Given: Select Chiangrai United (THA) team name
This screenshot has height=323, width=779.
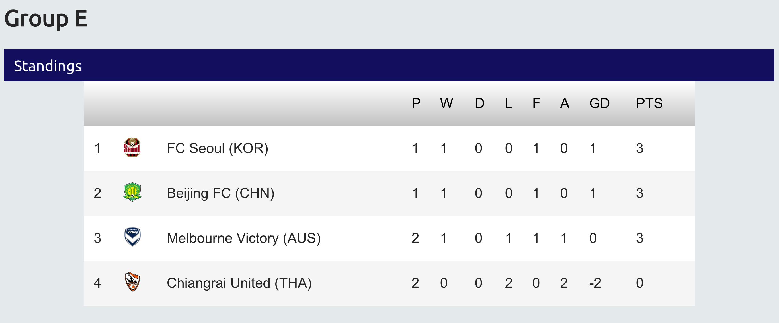Looking at the screenshot, I should coord(239,283).
